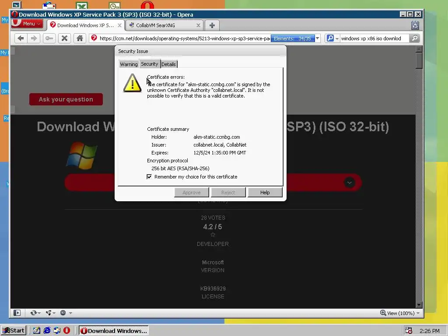Viewport: 448px width, 336px height.
Task: Click the Forward navigation arrow
Action: point(34,38)
